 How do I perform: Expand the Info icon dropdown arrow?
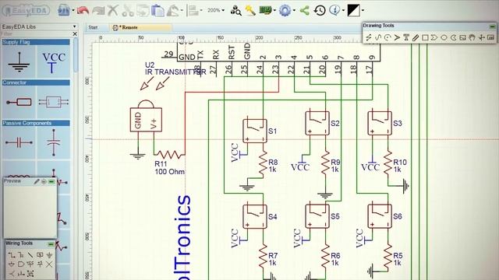pyautogui.click(x=343, y=11)
